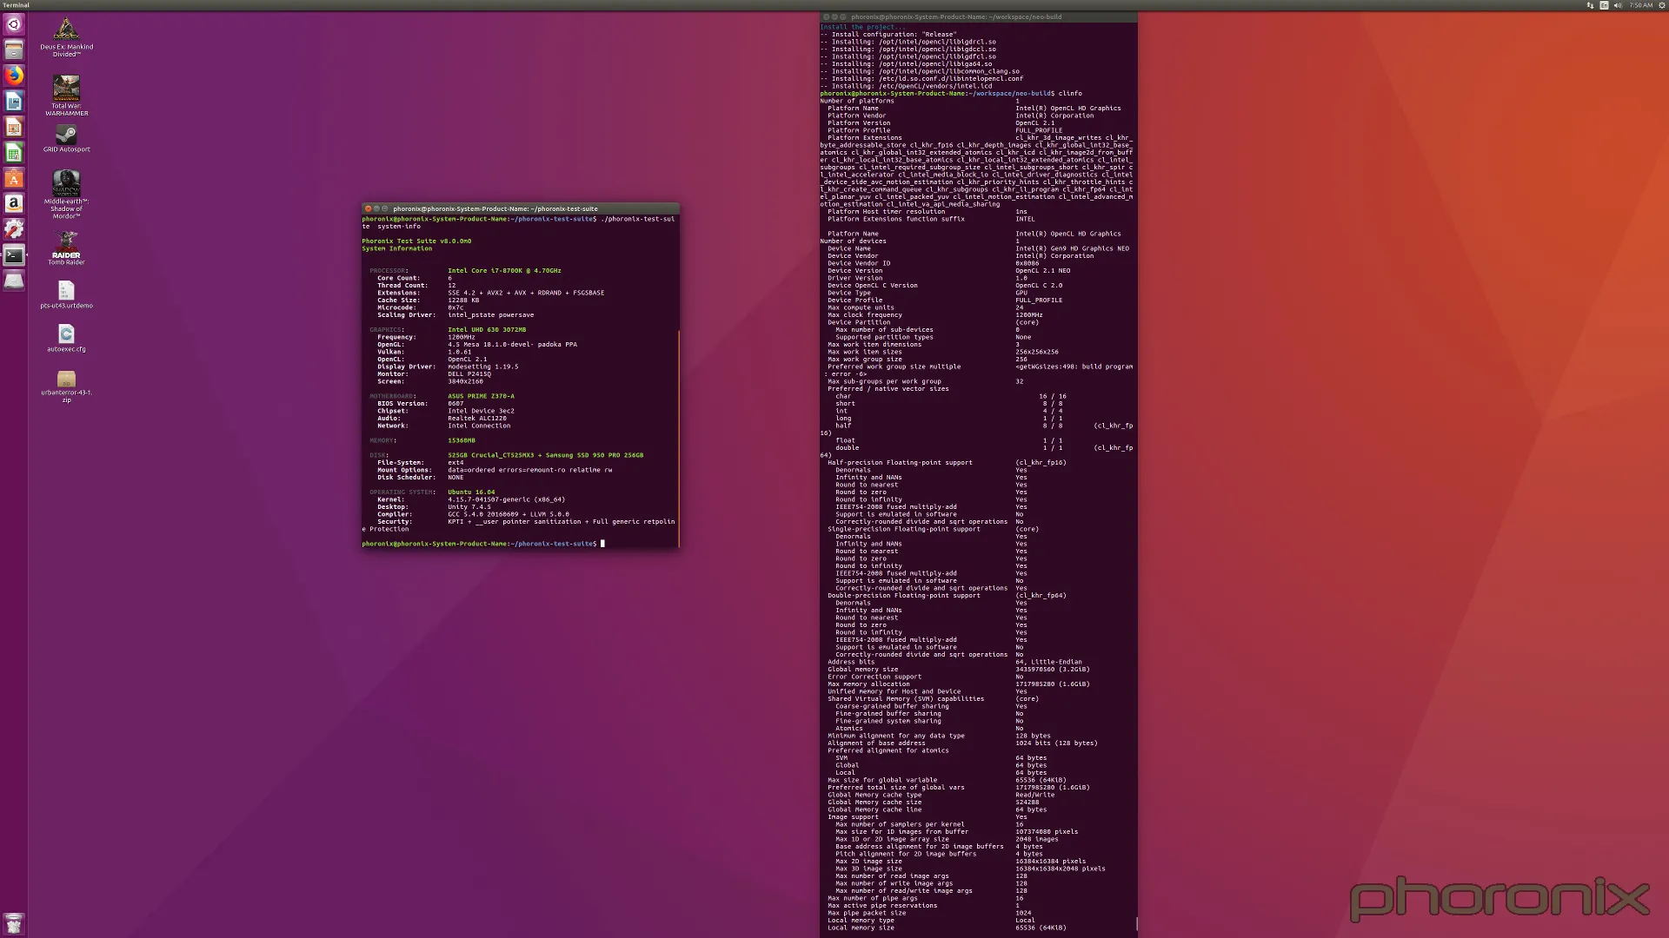This screenshot has height=938, width=1669.
Task: Open LibreOffice Writer from the dock
Action: [x=14, y=102]
